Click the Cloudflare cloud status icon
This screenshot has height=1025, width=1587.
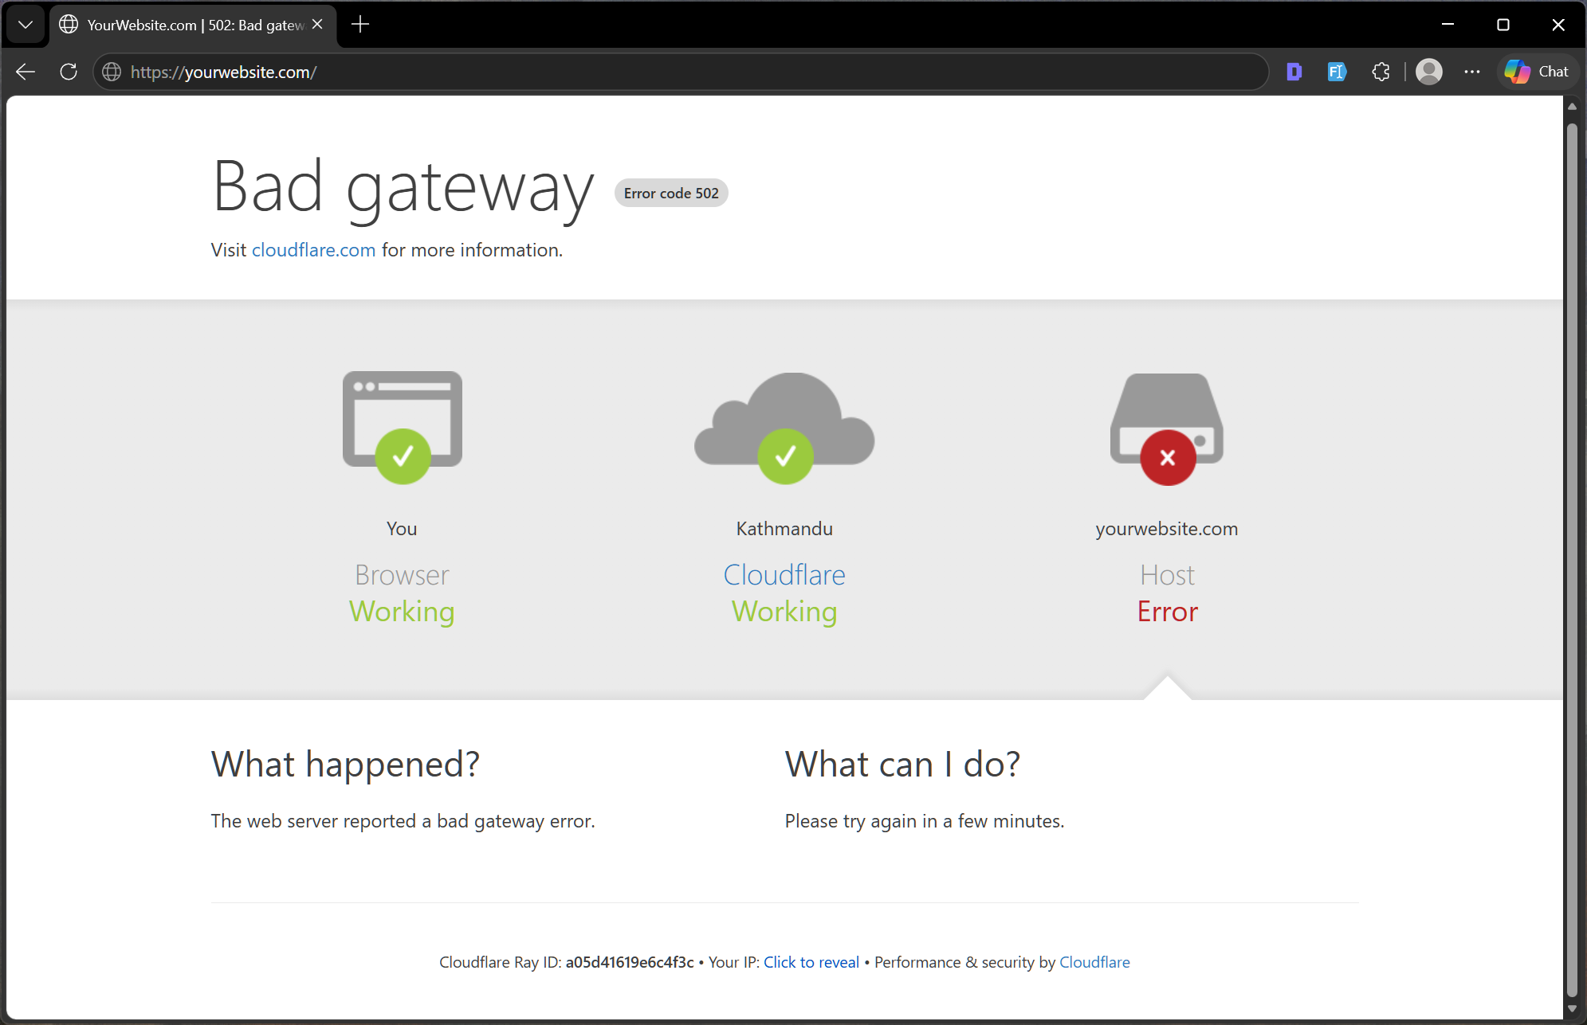[x=784, y=428]
